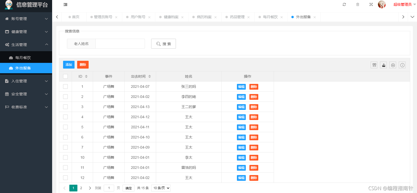This screenshot has height=193, width=417.
Task: Open the 10 条/页 page size dropdown
Action: pos(161,188)
